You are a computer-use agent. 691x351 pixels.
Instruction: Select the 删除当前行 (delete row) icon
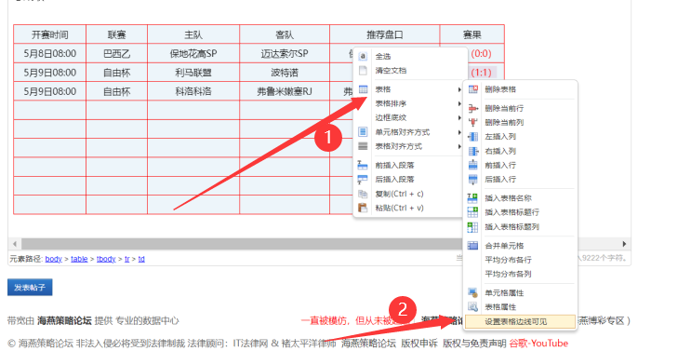(472, 109)
